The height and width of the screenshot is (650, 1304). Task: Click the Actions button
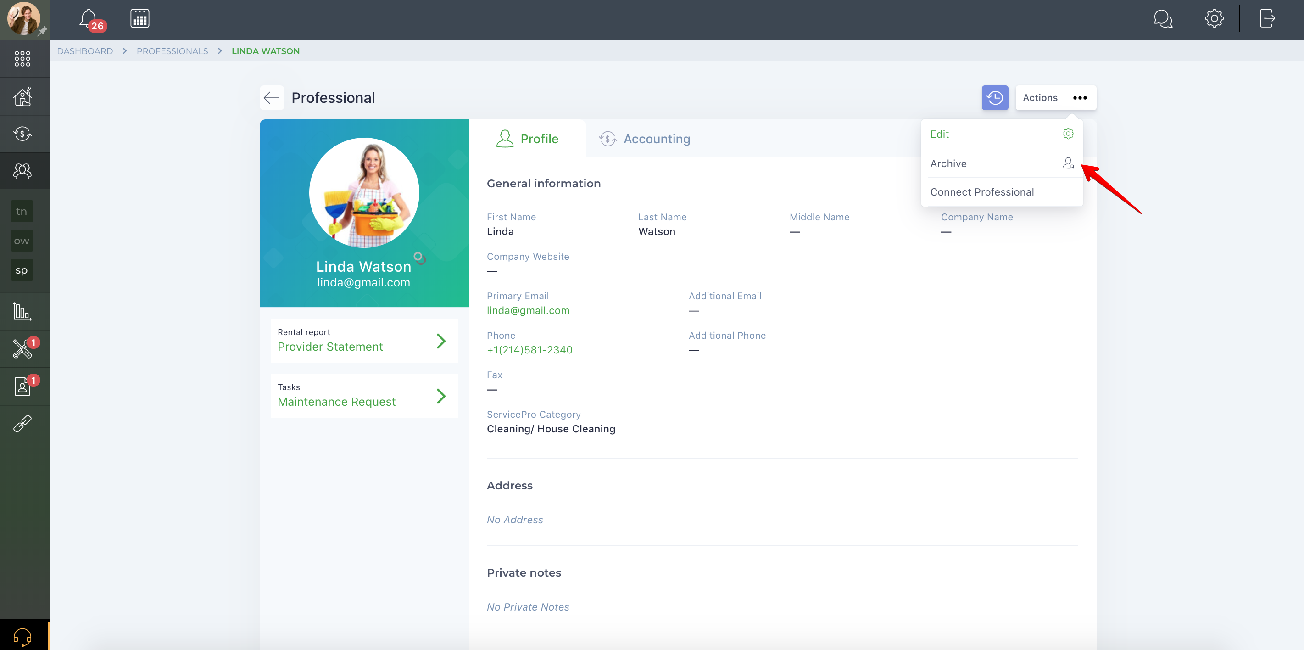(1040, 98)
